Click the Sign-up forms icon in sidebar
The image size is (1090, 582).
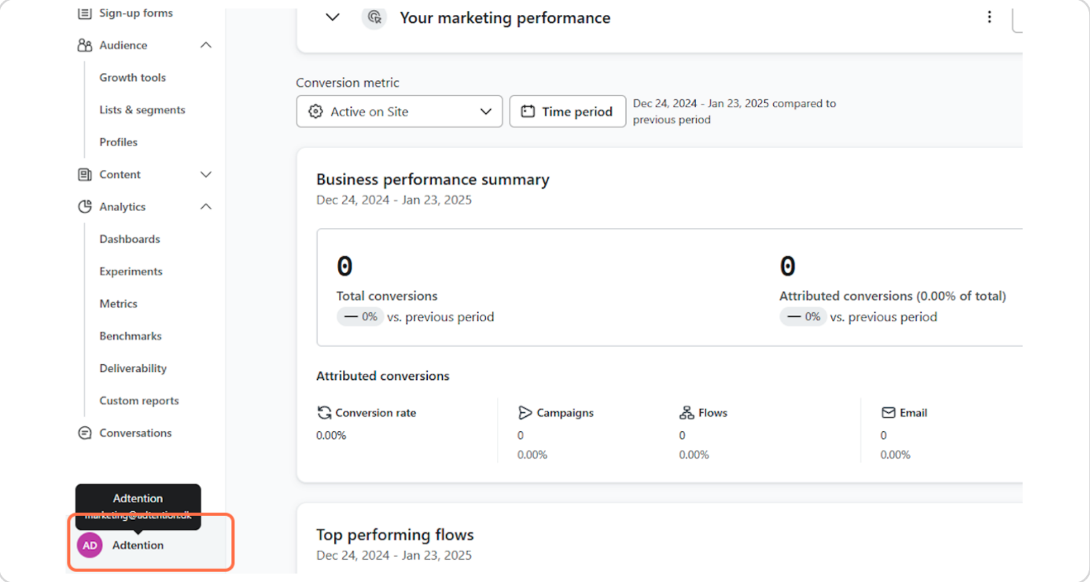pos(84,13)
